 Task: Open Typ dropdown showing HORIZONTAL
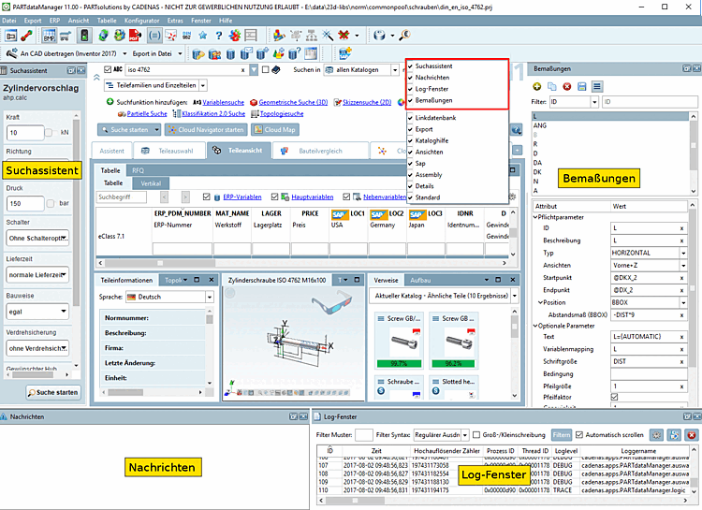click(x=650, y=253)
